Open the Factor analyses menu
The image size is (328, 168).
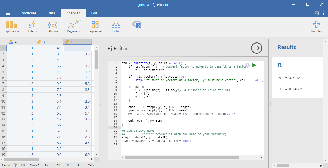click(x=116, y=26)
